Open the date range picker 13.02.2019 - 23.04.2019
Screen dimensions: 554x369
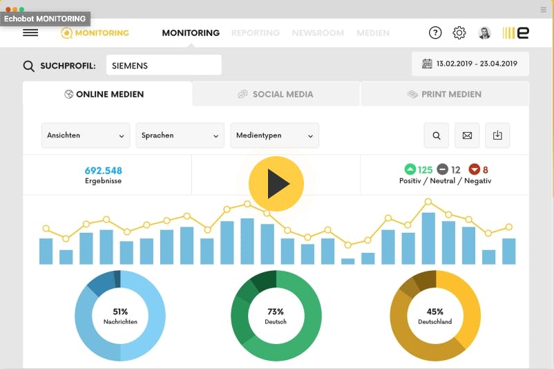pyautogui.click(x=470, y=64)
